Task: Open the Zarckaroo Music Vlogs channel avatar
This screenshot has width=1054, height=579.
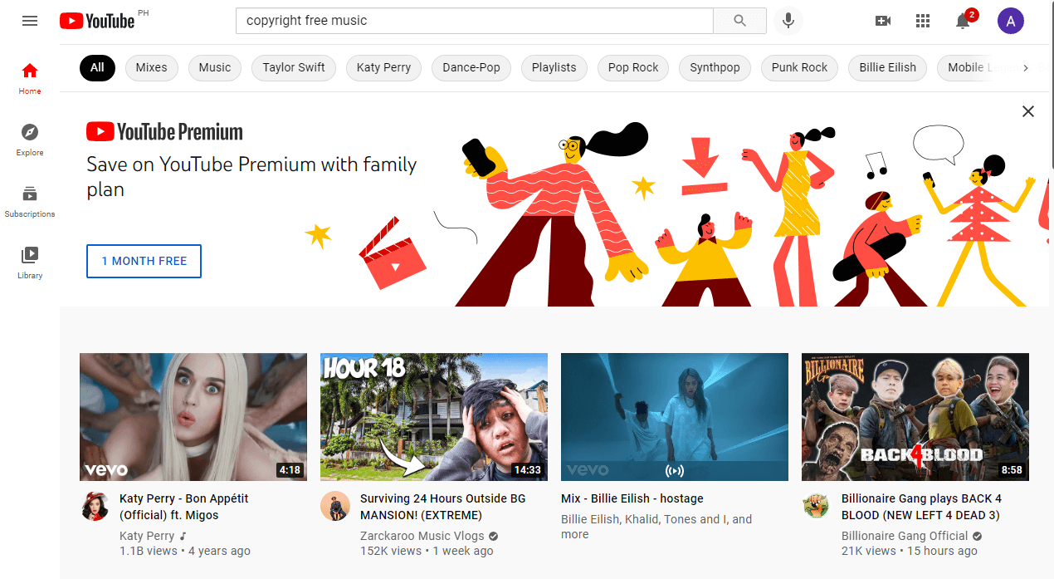Action: tap(335, 506)
